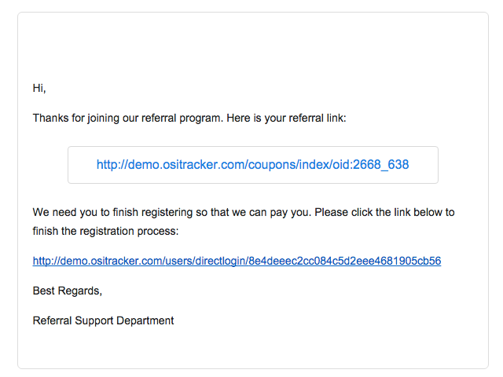The height and width of the screenshot is (377, 503).
Task: Click the "Here is your referral link:" phrase
Action: (x=286, y=119)
